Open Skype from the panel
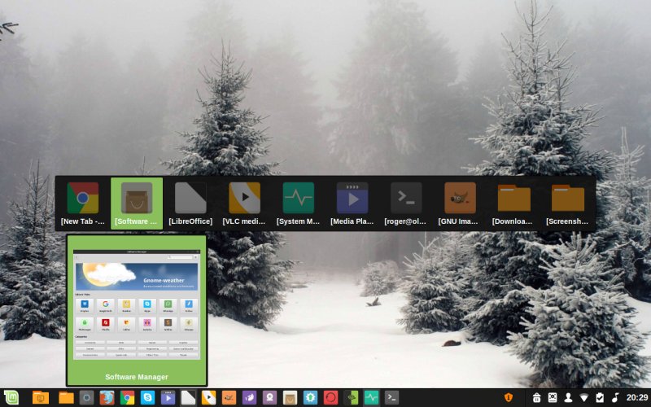Screen dimensions: 651x407 [147, 398]
